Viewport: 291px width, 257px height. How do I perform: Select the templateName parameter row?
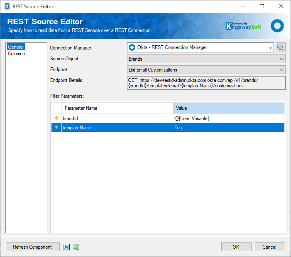point(168,128)
